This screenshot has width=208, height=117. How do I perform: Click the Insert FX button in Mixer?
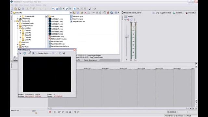pyautogui.click(x=178, y=13)
